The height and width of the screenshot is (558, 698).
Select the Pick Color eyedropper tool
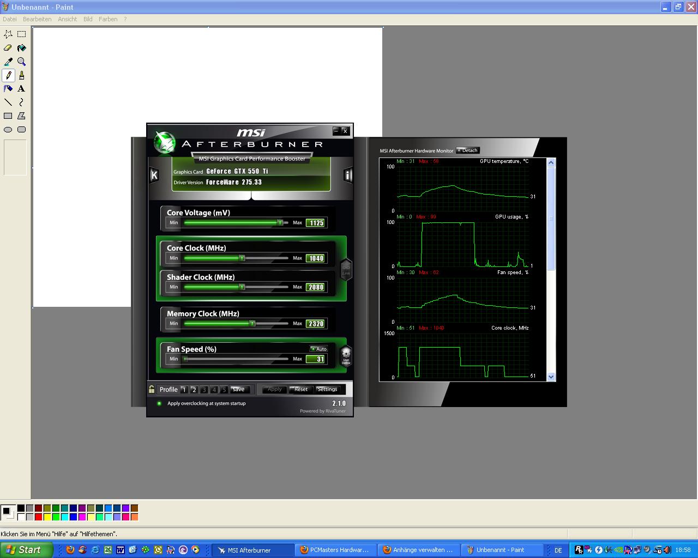(x=8, y=62)
